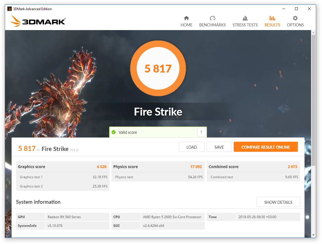322x244 pixels.
Task: Click the SHOW DETAILS button
Action: tap(278, 202)
